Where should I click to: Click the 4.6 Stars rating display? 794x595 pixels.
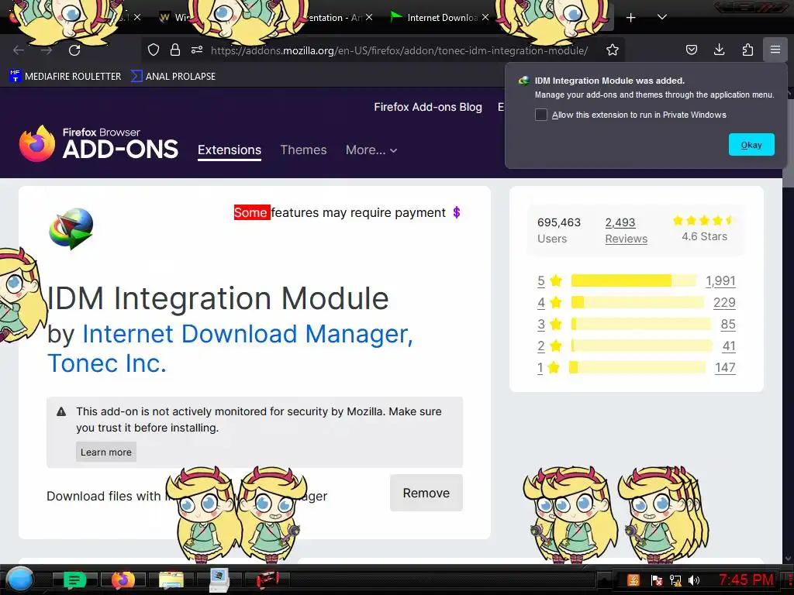coord(704,229)
